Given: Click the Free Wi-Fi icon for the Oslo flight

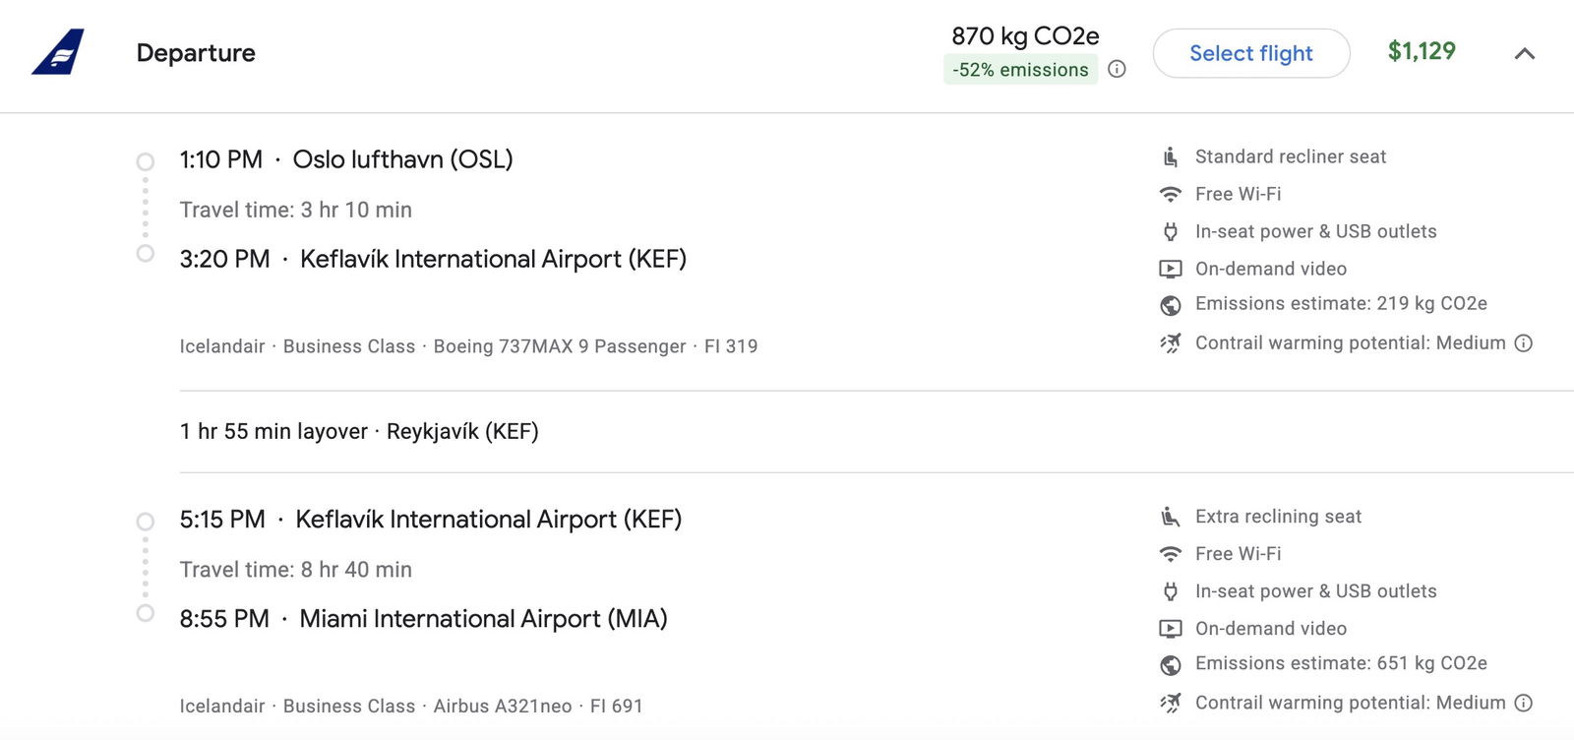Looking at the screenshot, I should [x=1170, y=195].
